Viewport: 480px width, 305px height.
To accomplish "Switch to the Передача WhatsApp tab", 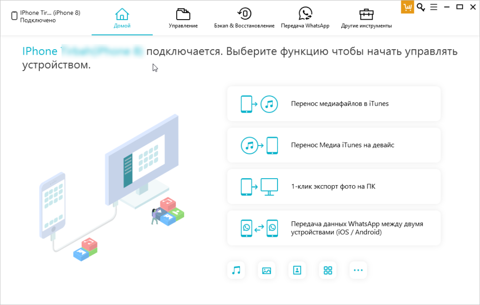I will (x=305, y=19).
